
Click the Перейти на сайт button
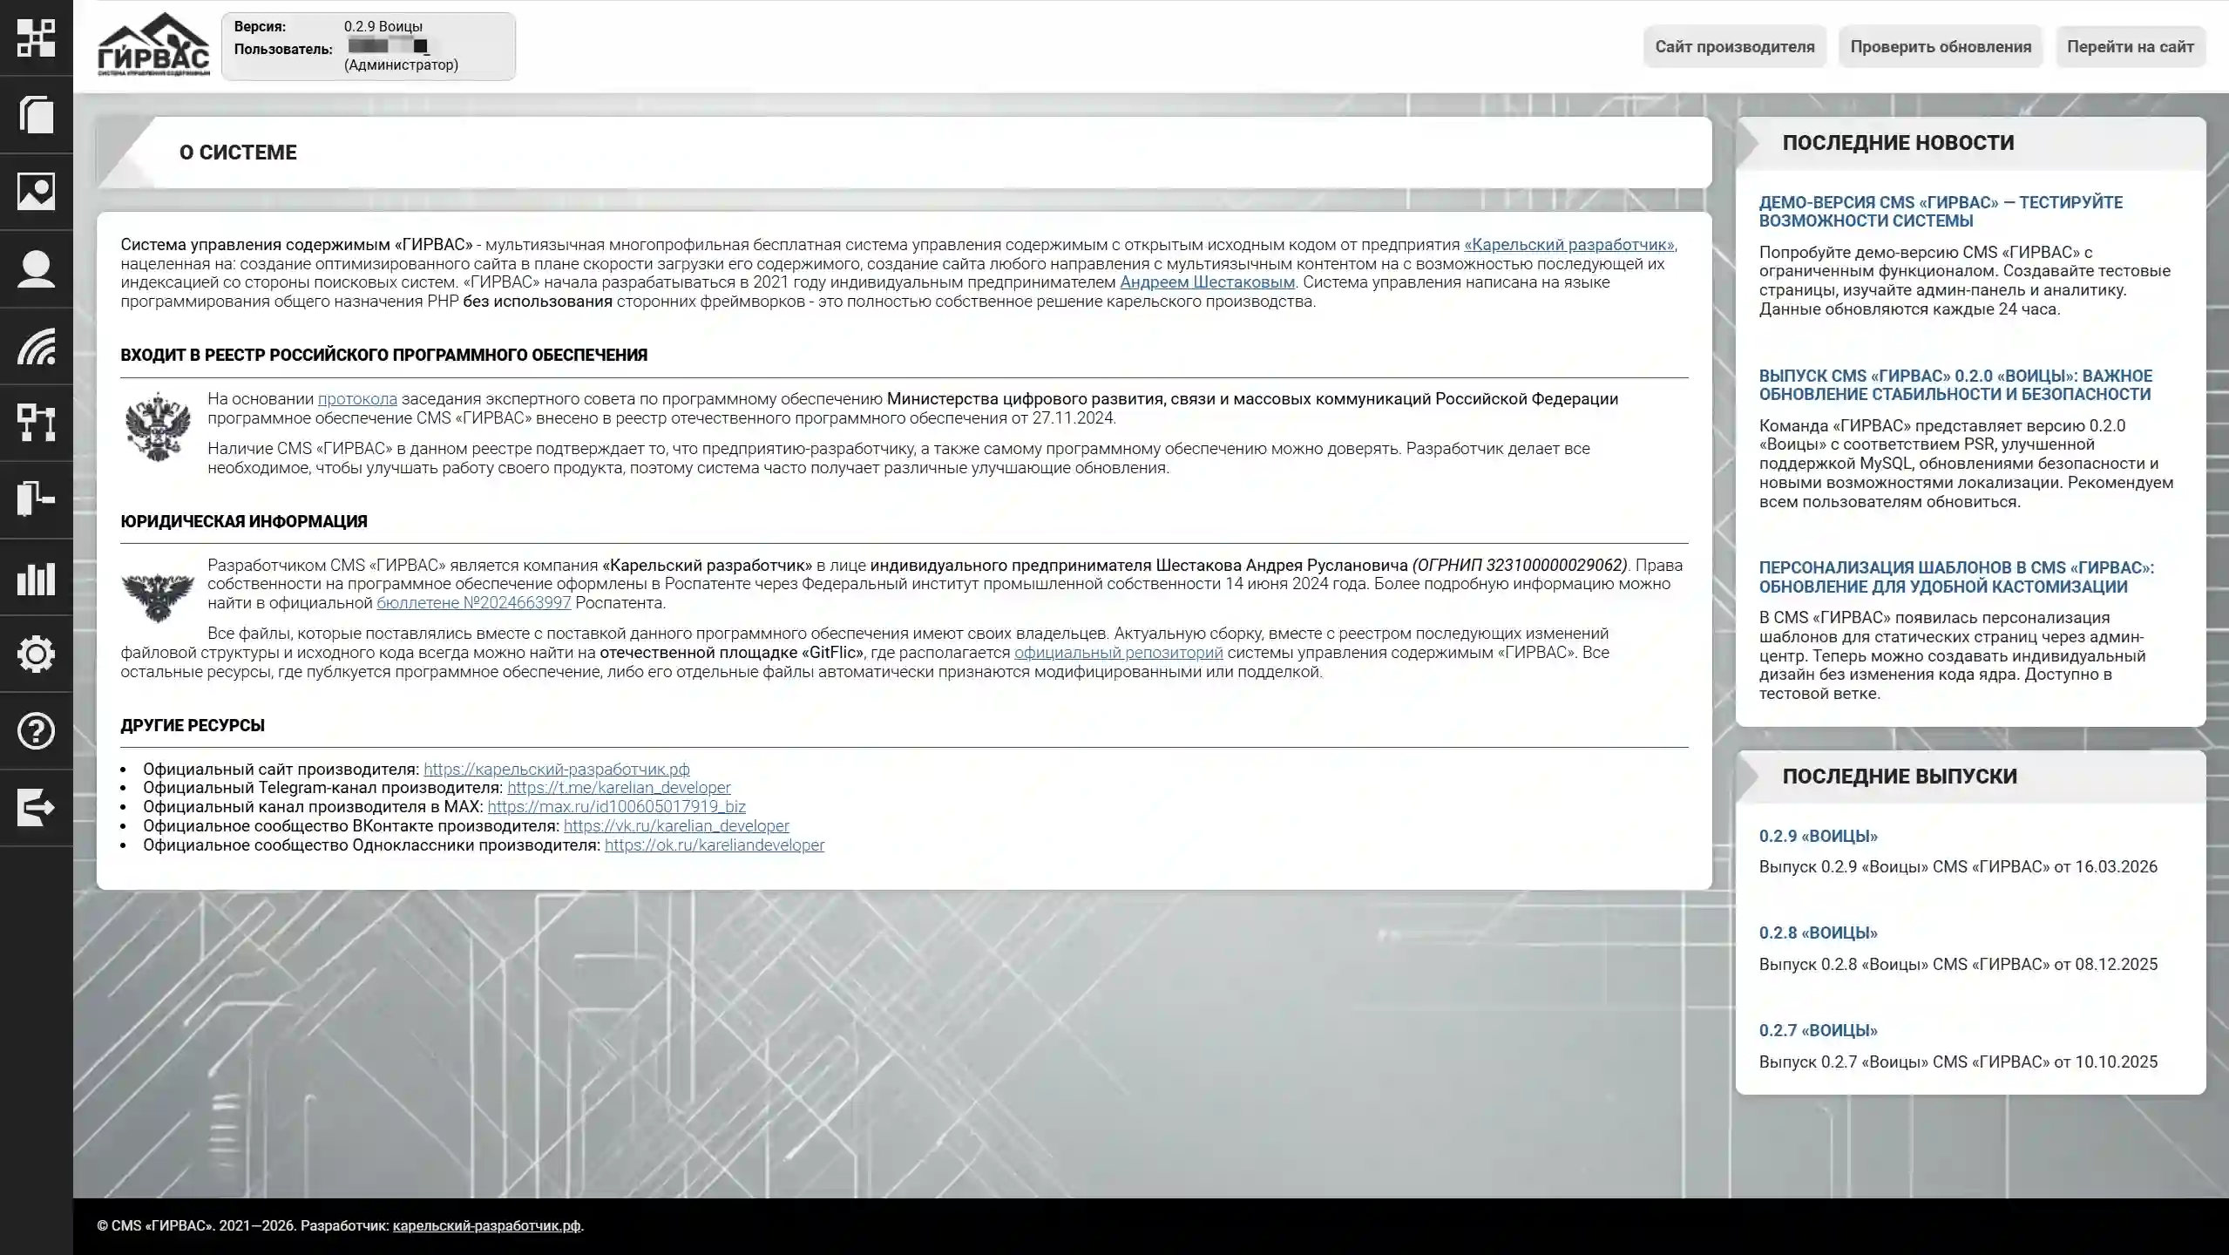[2130, 47]
